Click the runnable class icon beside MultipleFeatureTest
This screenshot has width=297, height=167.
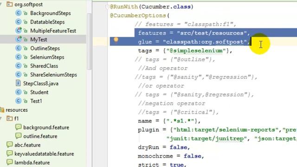pyautogui.click(x=19, y=31)
